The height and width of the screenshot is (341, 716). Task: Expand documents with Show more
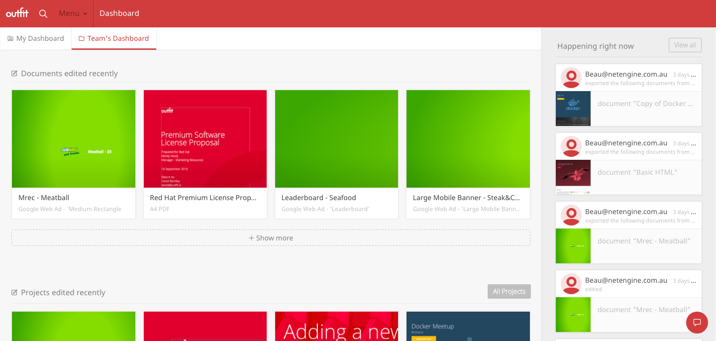(271, 238)
